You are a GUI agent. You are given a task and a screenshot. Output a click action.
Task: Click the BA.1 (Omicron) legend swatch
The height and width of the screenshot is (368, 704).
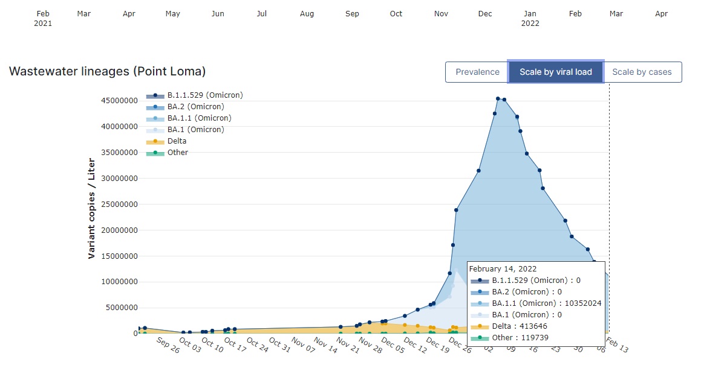[155, 130]
